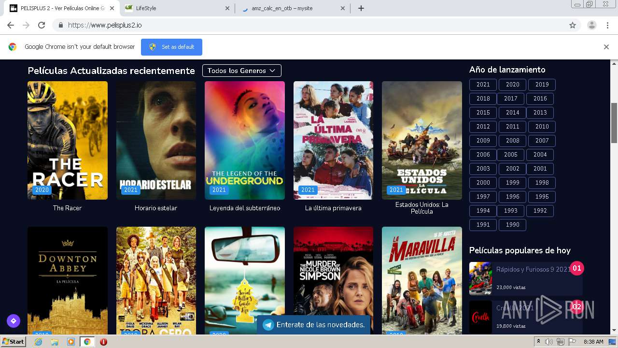Filter by year 2019
618x348 pixels.
[542, 85]
